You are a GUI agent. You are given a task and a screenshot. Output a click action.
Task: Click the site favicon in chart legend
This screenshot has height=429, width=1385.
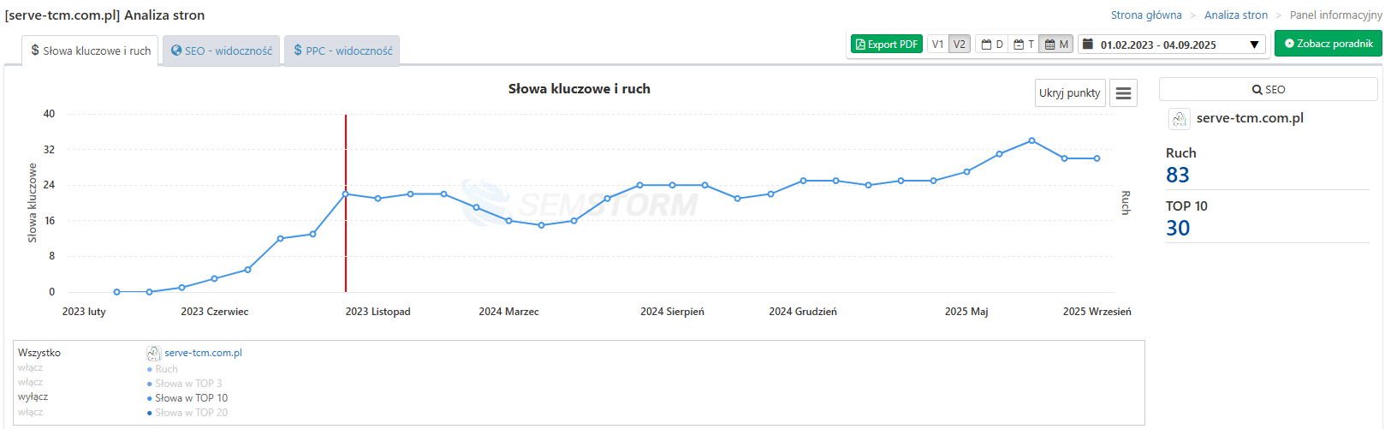(153, 353)
